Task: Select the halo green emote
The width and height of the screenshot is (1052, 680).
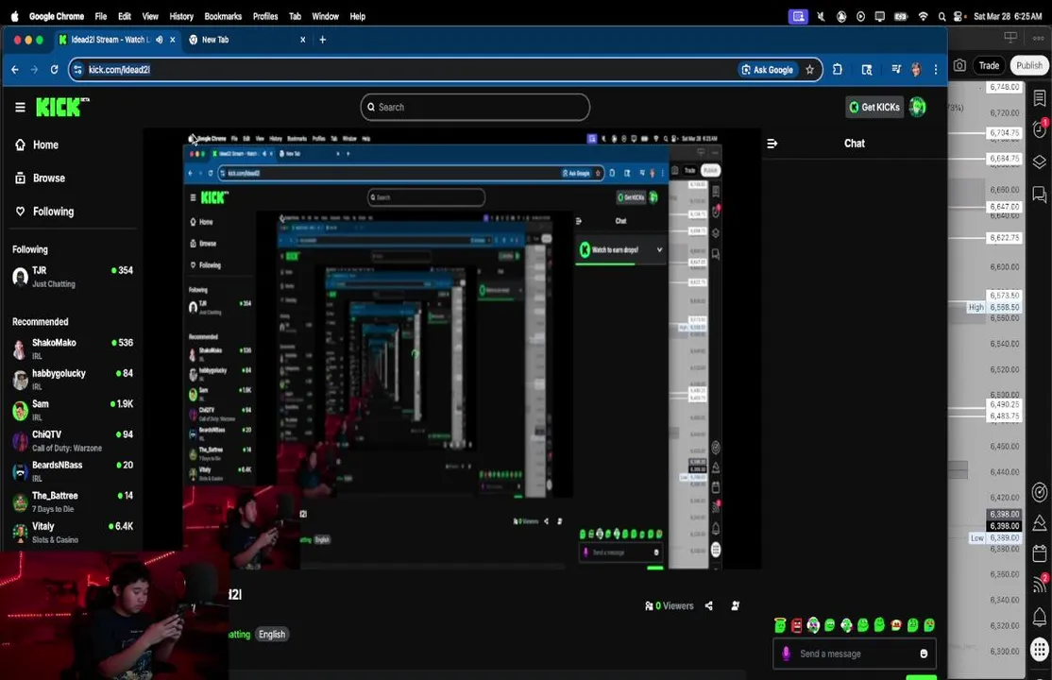Action: (x=780, y=625)
